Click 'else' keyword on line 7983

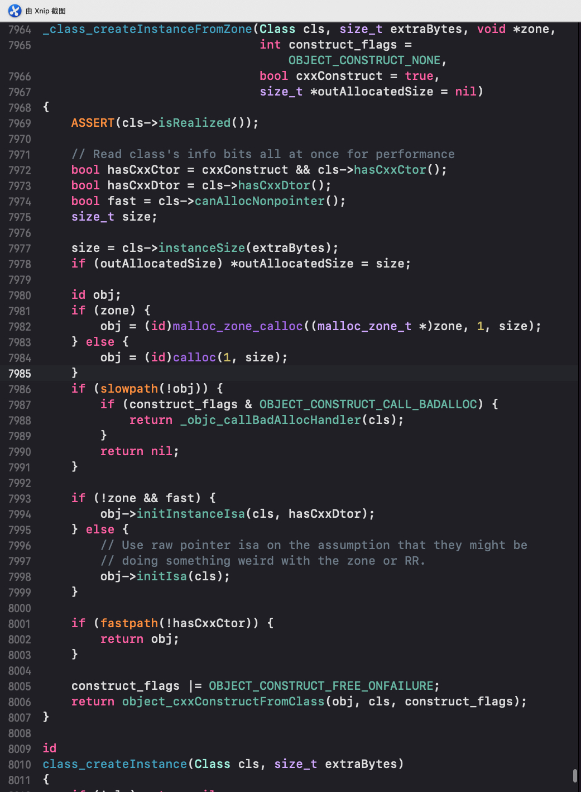(x=100, y=342)
